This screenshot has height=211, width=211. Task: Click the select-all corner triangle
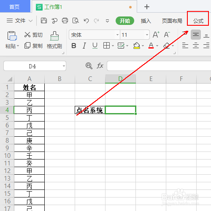click(x=10, y=79)
